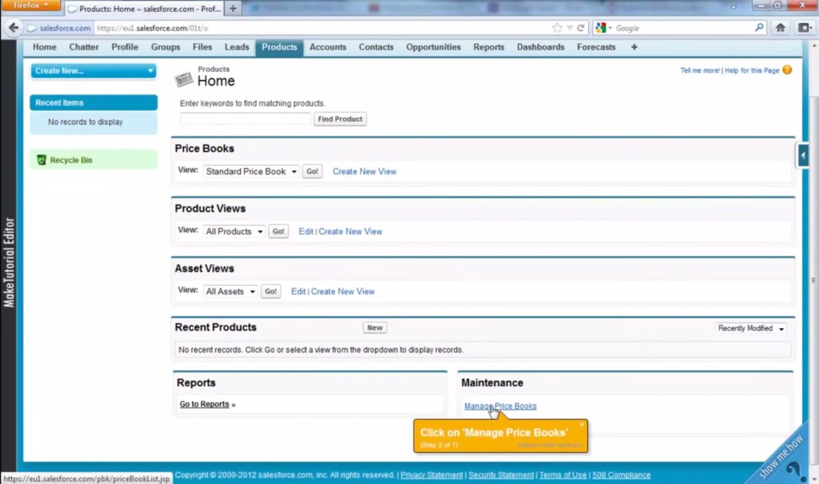Click the search magnifier icon in Google box

coord(759,27)
